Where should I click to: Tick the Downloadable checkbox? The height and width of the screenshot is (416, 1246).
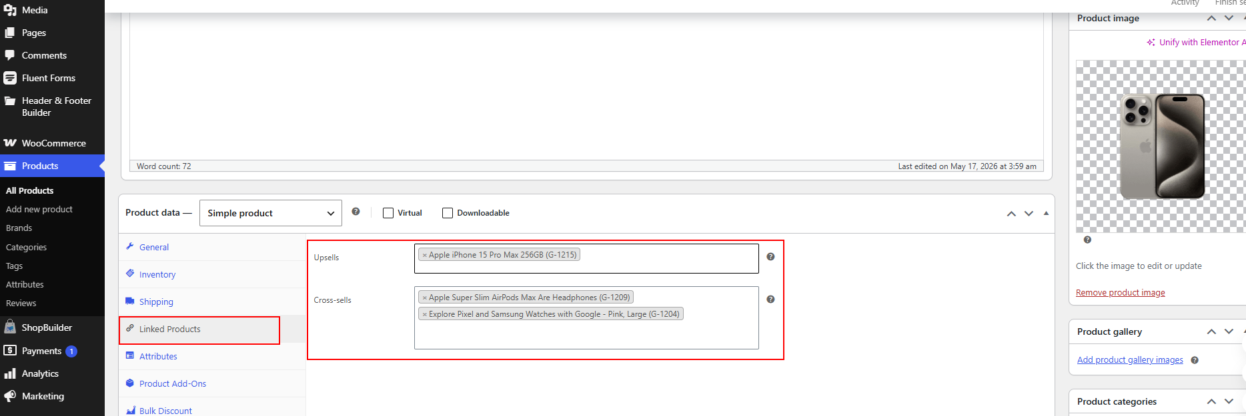tap(448, 213)
